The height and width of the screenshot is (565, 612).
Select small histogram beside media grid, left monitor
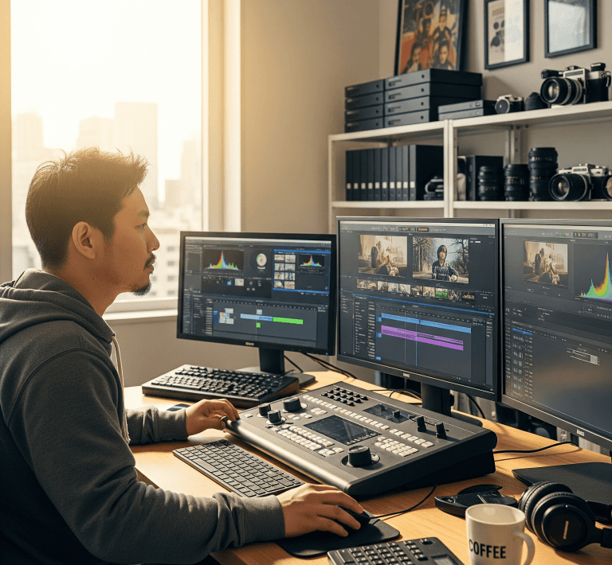(312, 261)
